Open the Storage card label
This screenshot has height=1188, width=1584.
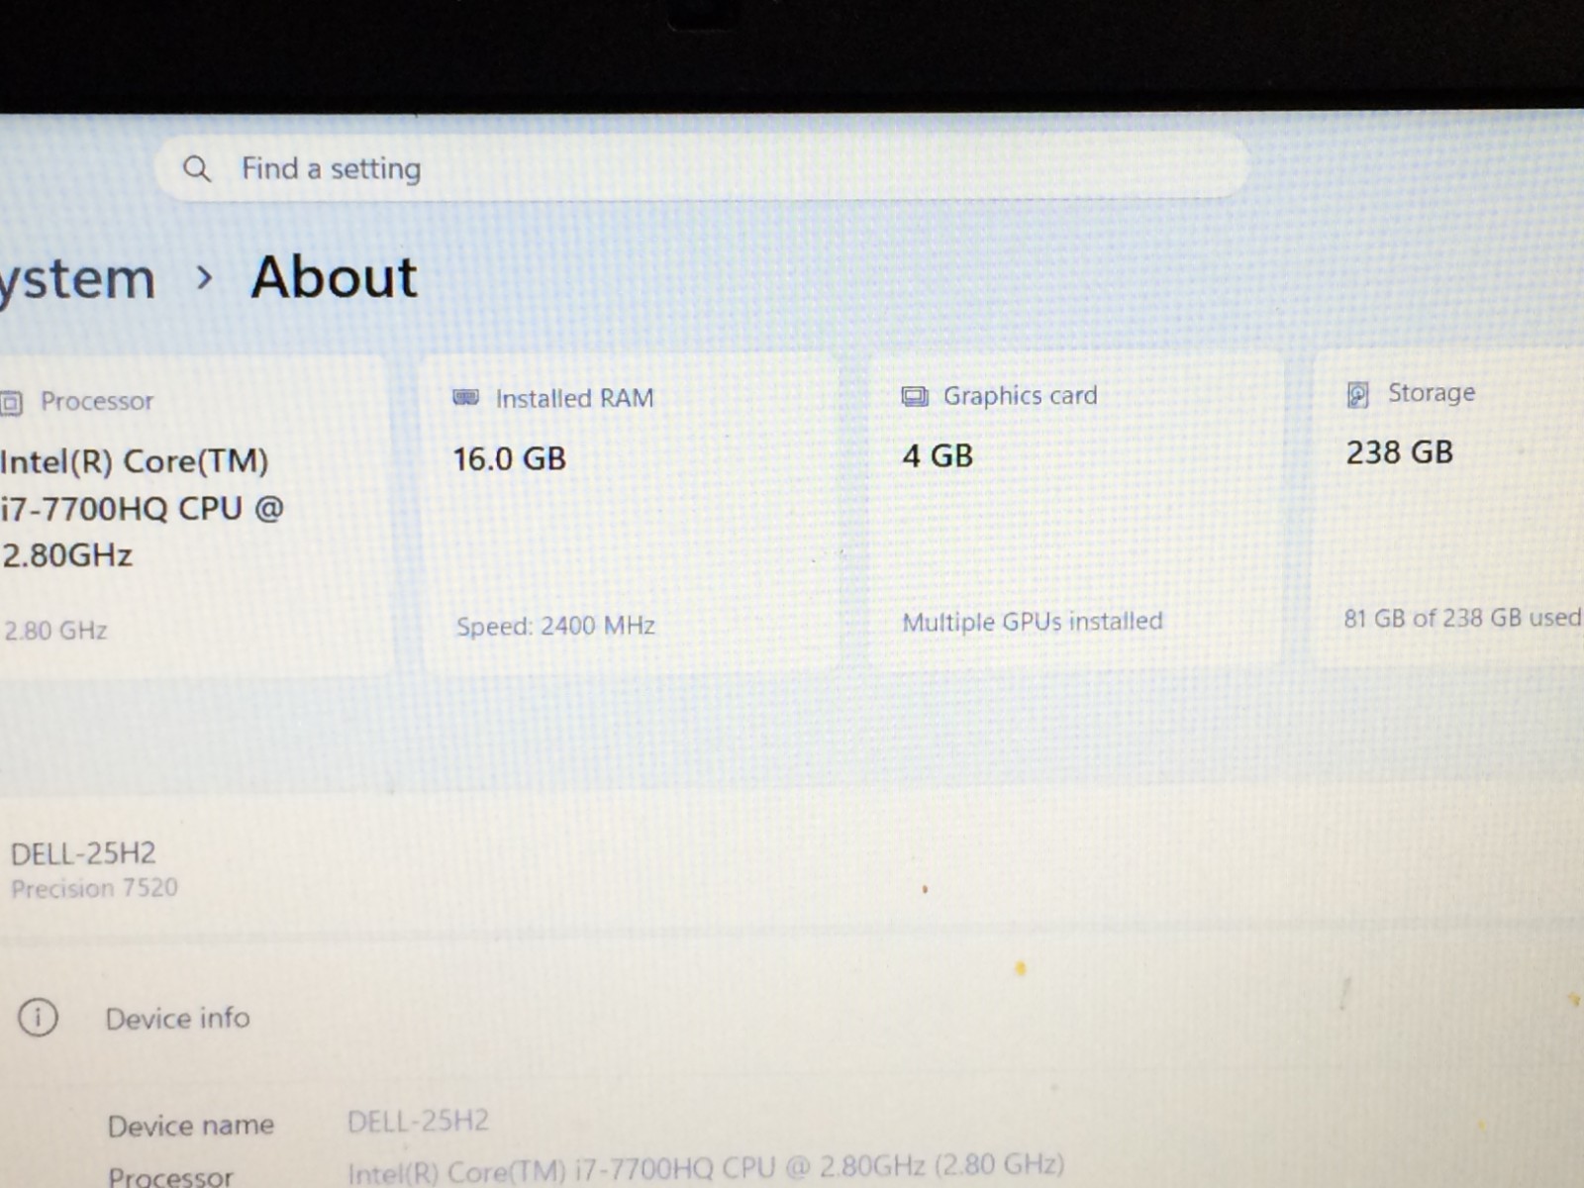click(x=1431, y=393)
